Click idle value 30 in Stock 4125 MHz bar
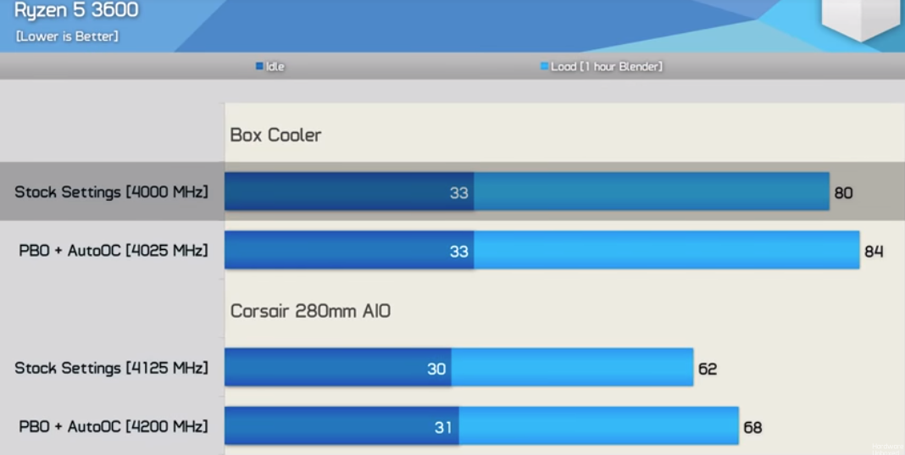This screenshot has height=455, width=905. [x=436, y=369]
